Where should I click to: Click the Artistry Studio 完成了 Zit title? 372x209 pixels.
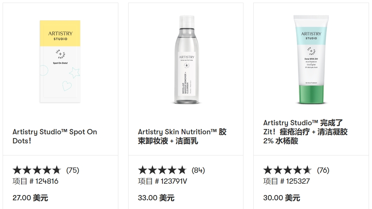[305, 132]
